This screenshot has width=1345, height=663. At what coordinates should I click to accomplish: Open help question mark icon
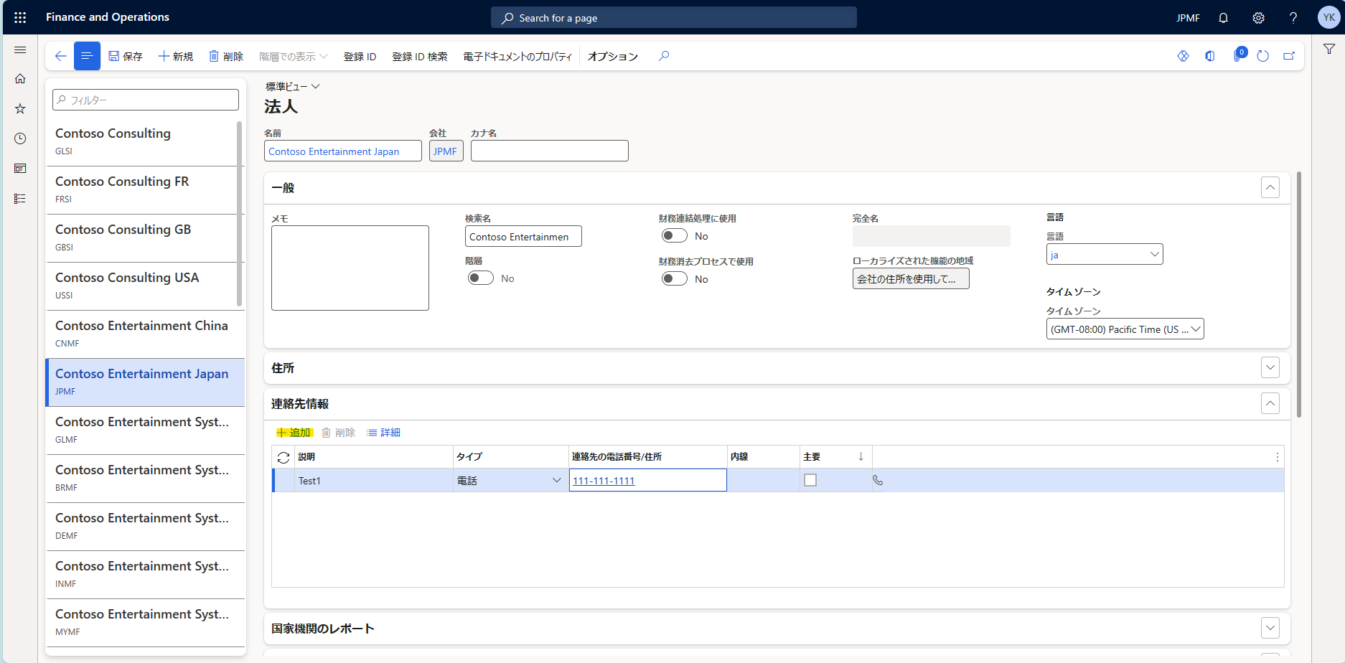point(1293,18)
